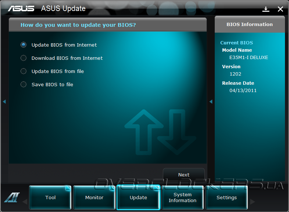Show more tabs with right arrow beside Settings
Screen dimensions: 289x212
[252, 202]
